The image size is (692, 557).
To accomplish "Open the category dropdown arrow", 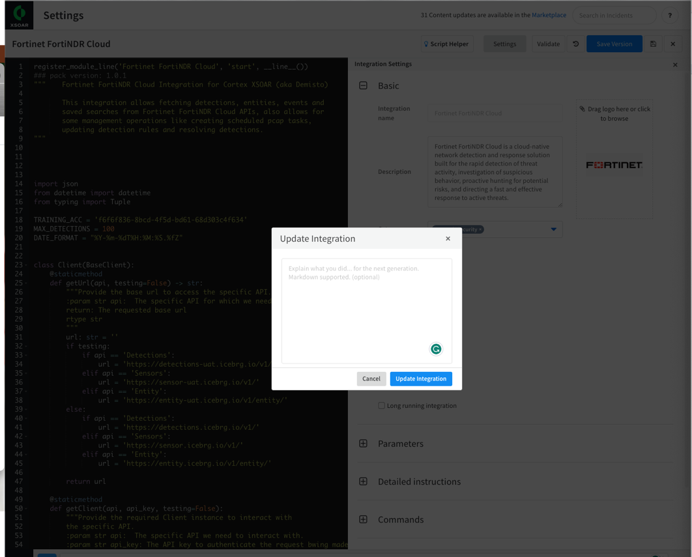I will (553, 229).
